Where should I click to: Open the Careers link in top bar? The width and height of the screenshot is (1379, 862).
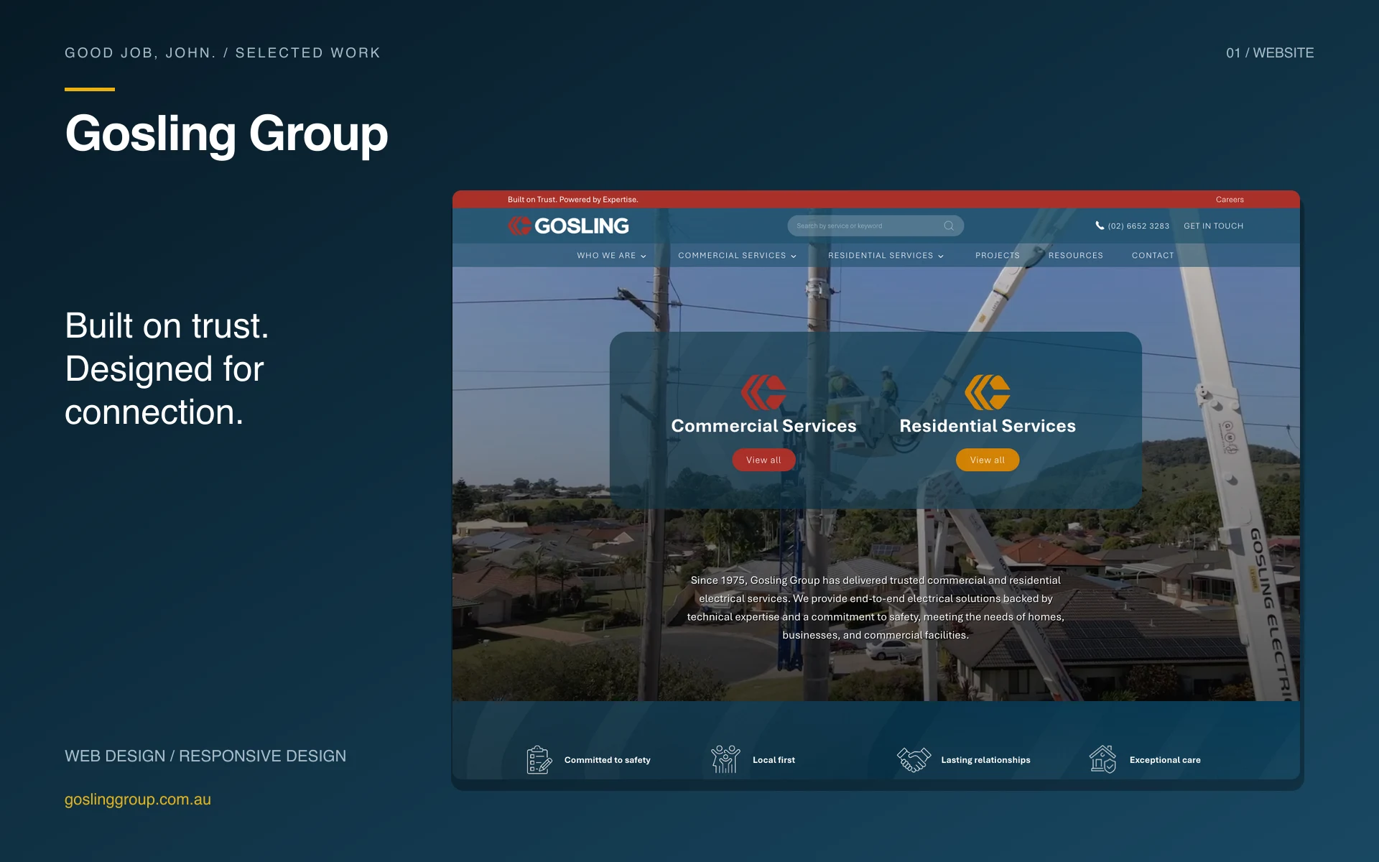(1230, 200)
